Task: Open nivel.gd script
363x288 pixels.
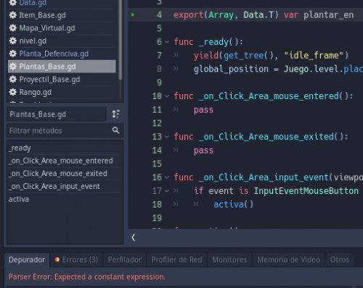Action: click(x=62, y=41)
